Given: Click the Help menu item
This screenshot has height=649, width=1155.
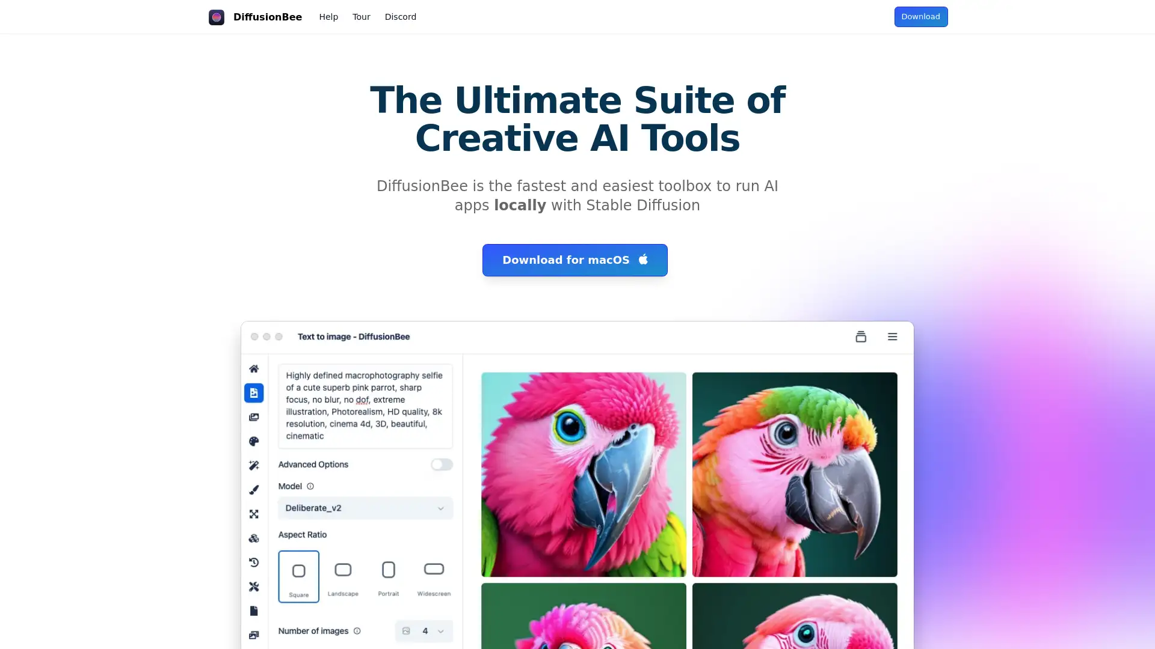Looking at the screenshot, I should [328, 17].
